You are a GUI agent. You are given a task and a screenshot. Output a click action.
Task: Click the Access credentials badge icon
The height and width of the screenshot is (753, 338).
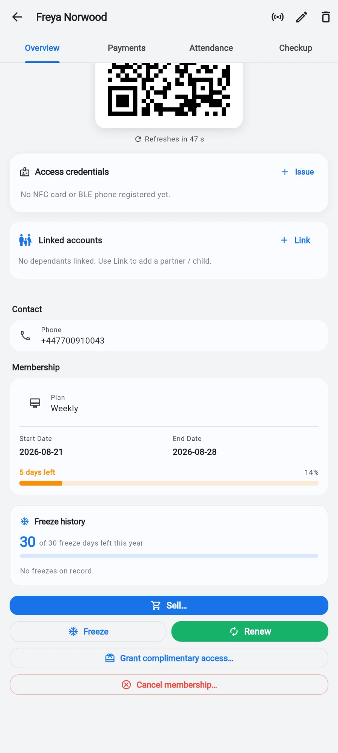25,172
